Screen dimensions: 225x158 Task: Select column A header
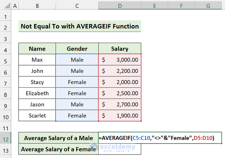click(x=15, y=6)
